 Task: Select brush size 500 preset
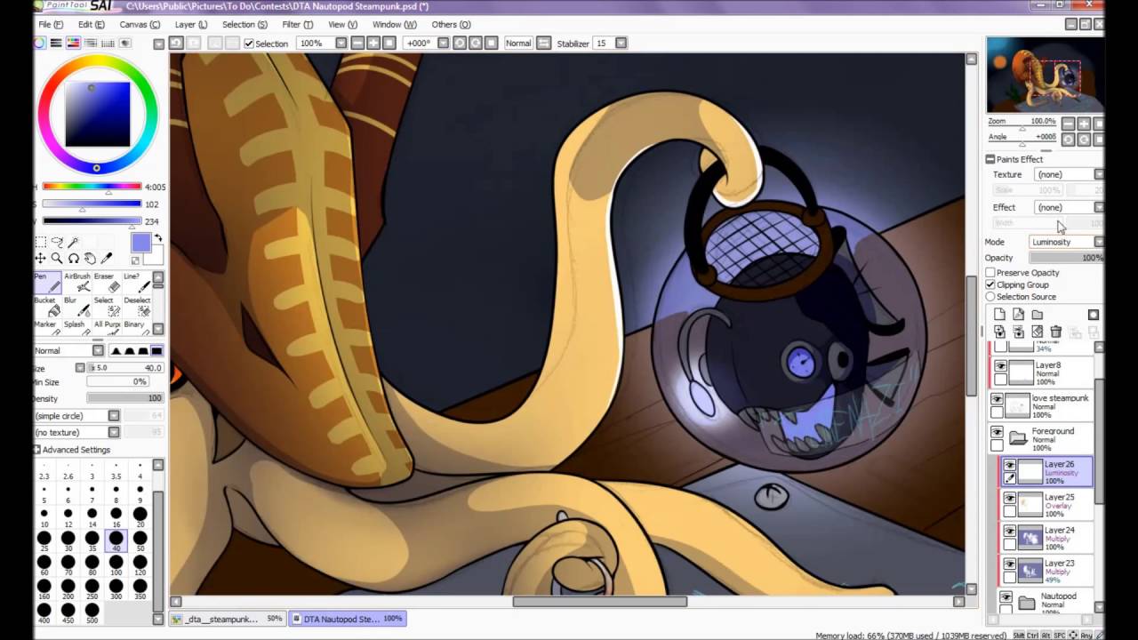tap(92, 612)
